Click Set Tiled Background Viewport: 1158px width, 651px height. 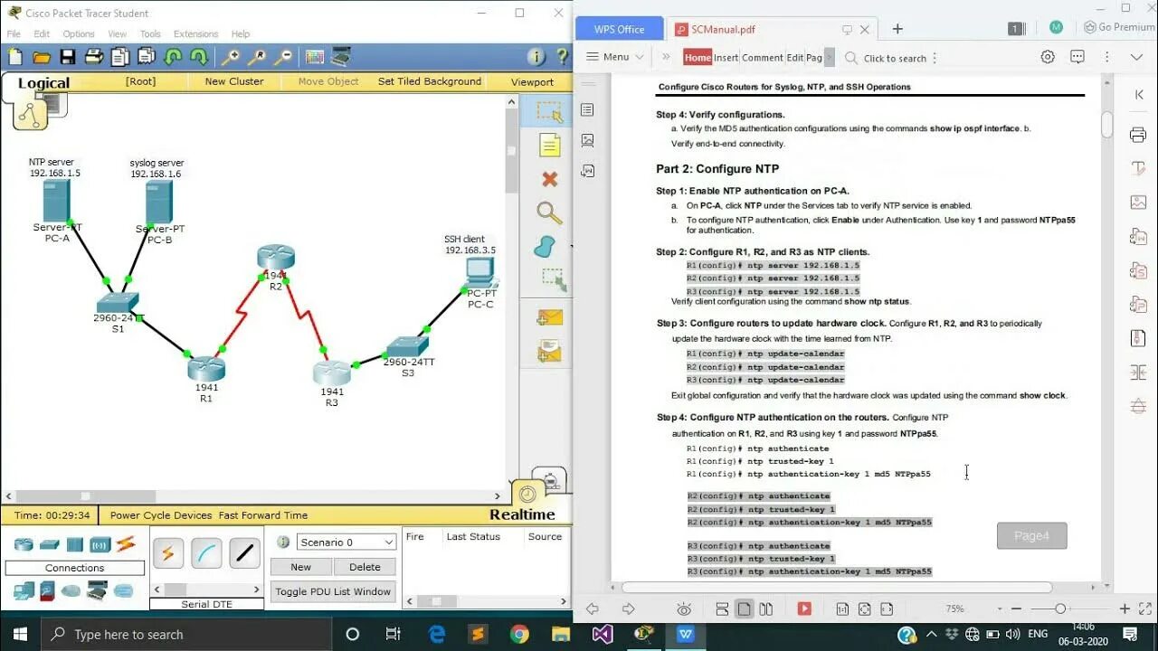(x=430, y=81)
